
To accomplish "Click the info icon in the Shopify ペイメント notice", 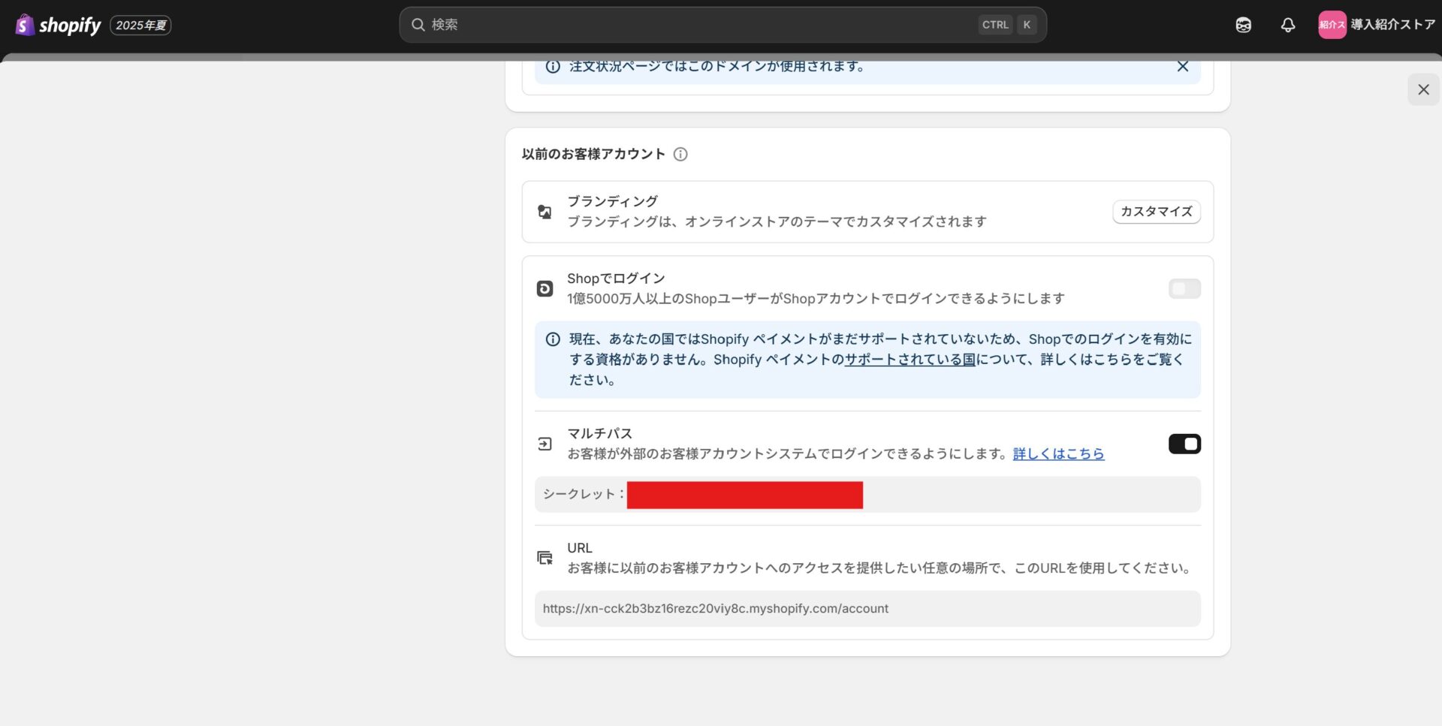I will pos(553,339).
